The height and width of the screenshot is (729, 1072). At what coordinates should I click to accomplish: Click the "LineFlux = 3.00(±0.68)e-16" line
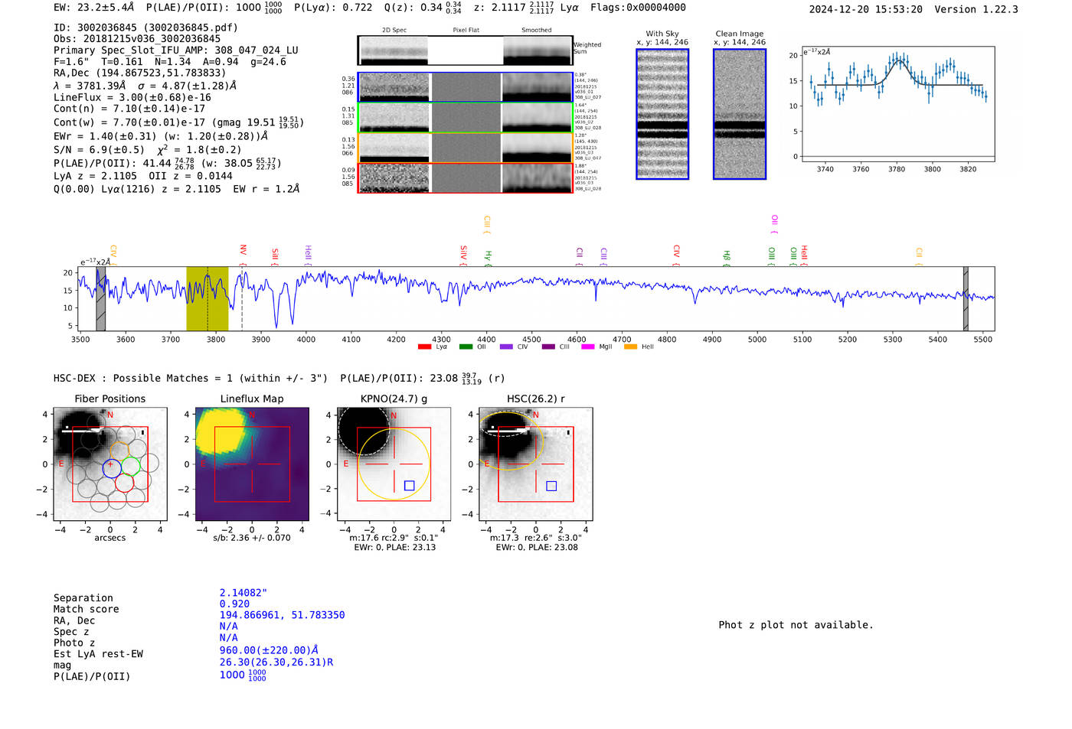coord(132,98)
